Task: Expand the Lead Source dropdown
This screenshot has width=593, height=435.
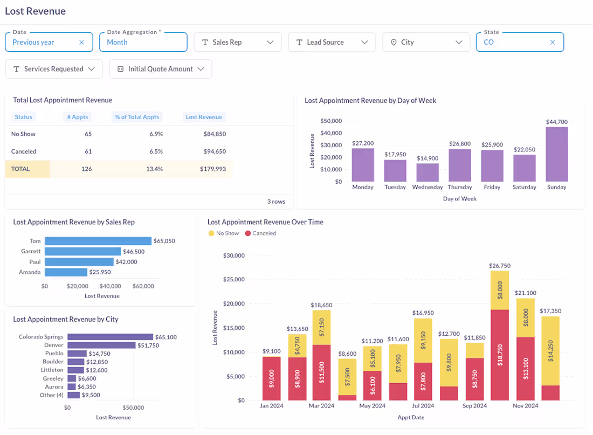Action: tap(365, 42)
